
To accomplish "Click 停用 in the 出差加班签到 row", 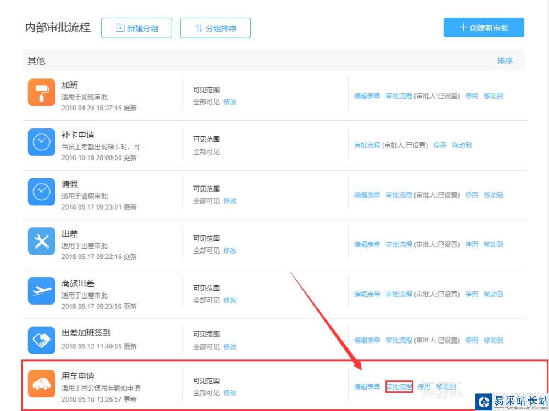I will point(471,340).
